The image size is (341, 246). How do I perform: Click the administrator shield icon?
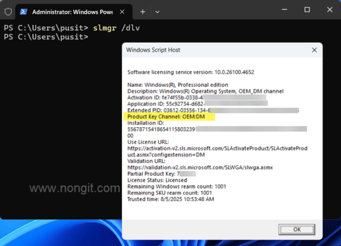(x=8, y=12)
